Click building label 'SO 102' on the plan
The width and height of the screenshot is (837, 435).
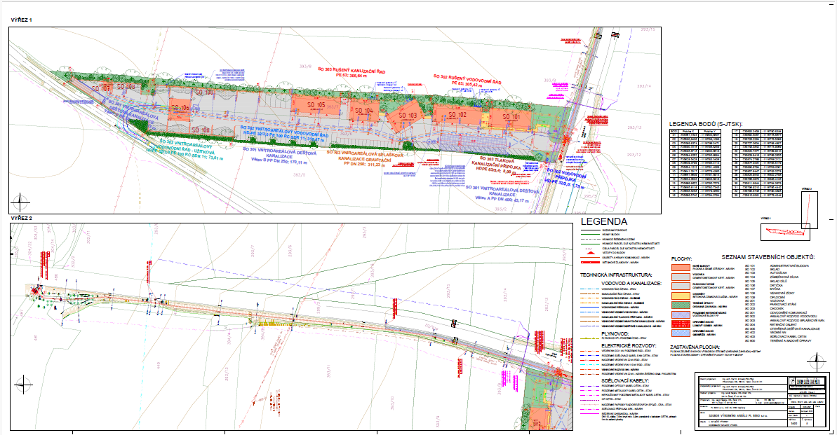[x=457, y=115]
